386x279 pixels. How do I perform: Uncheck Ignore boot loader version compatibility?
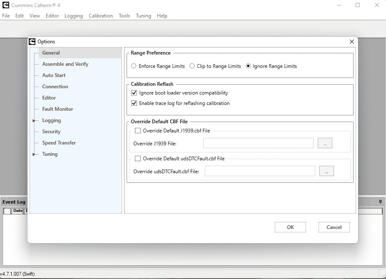coord(134,93)
